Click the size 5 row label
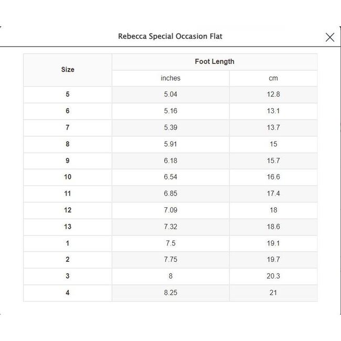The image size is (341, 341). [x=68, y=94]
